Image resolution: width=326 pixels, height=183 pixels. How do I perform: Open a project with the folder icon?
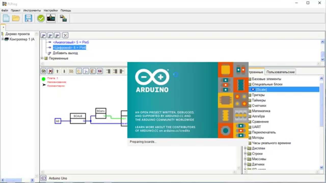point(16,18)
